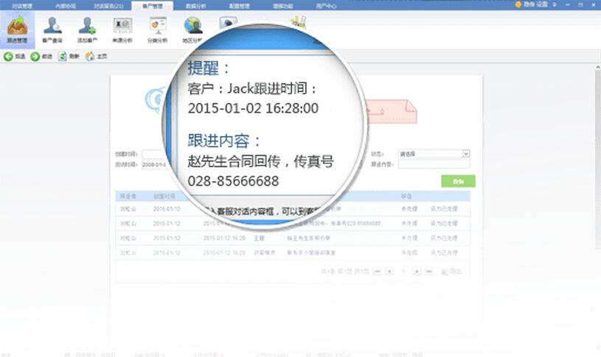Switch to the 增值功能 tab
The height and width of the screenshot is (357, 601).
coord(283,6)
